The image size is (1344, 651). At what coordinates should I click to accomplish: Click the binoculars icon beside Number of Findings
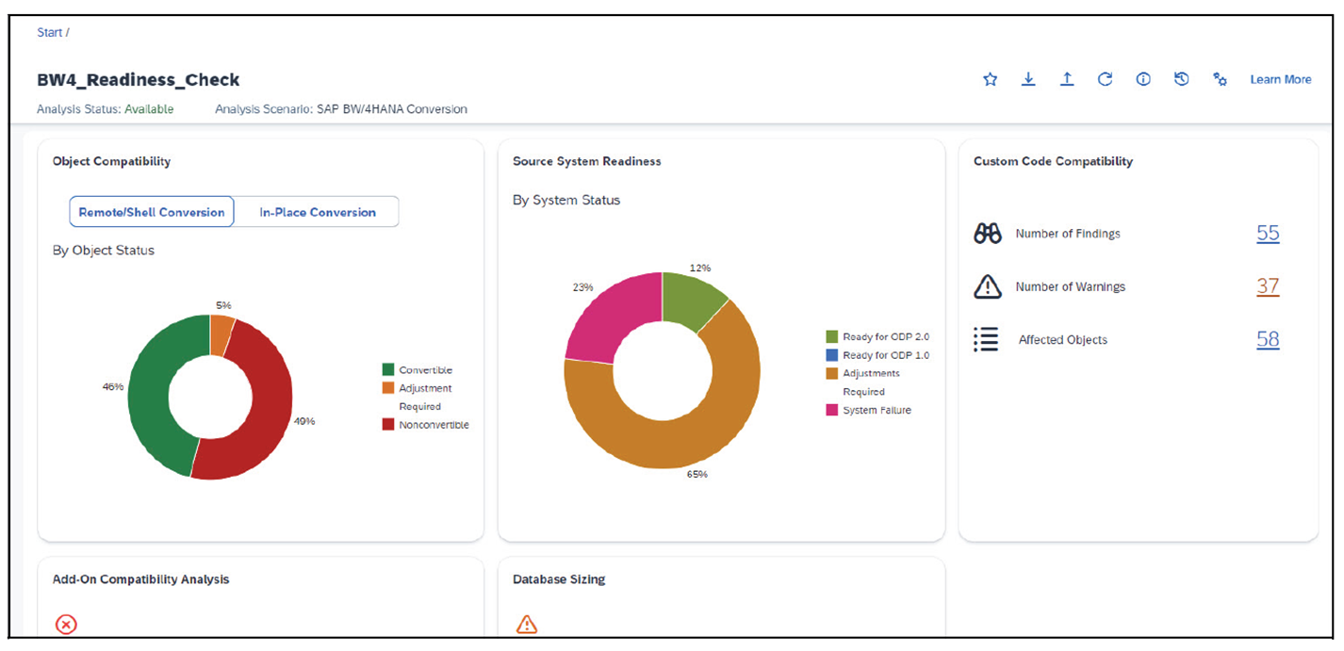[987, 233]
